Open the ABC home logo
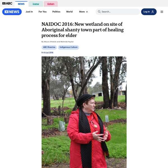 click(7, 4)
